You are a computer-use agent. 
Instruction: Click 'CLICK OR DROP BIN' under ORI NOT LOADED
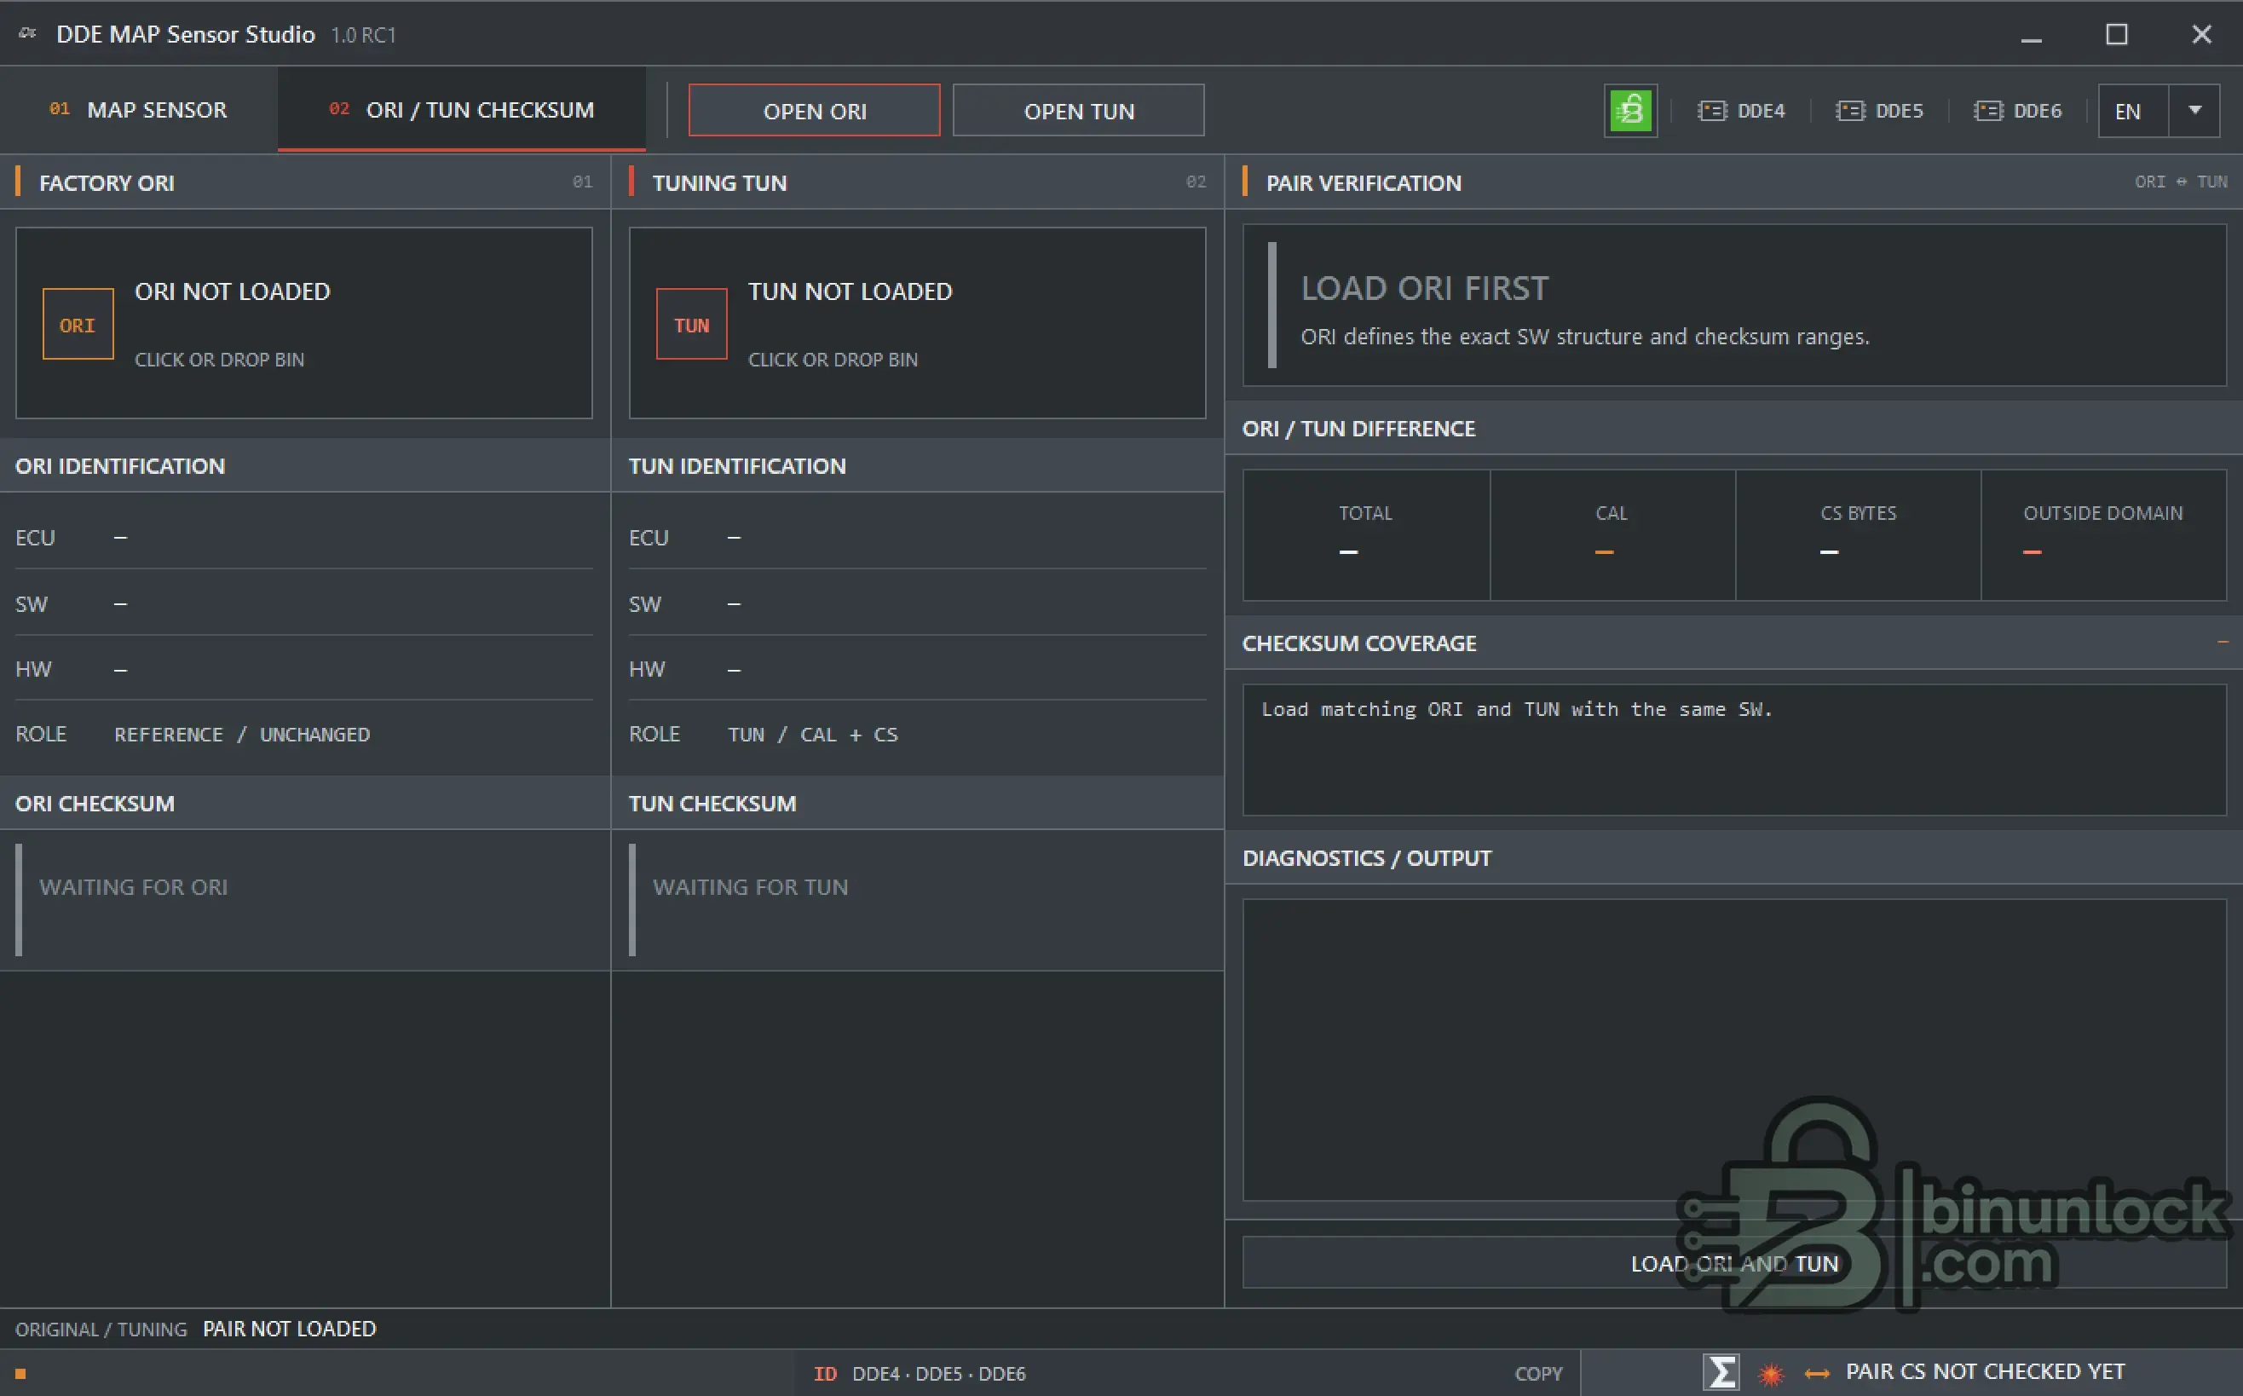220,359
